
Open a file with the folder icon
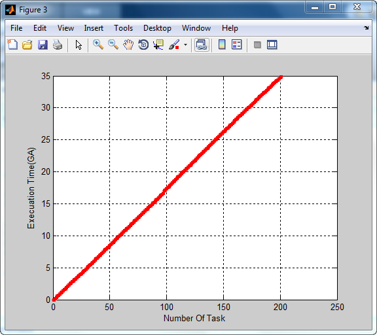click(x=27, y=44)
